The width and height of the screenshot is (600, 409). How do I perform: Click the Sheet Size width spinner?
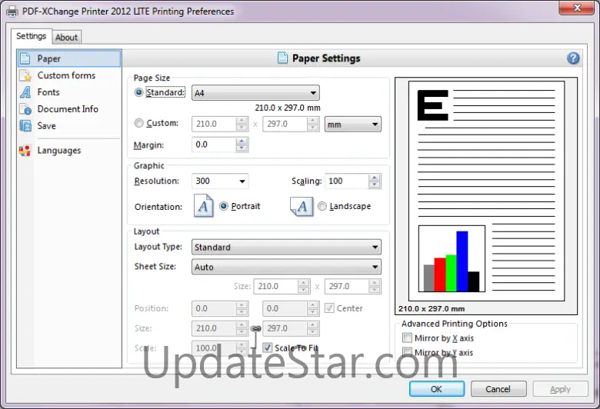click(304, 286)
